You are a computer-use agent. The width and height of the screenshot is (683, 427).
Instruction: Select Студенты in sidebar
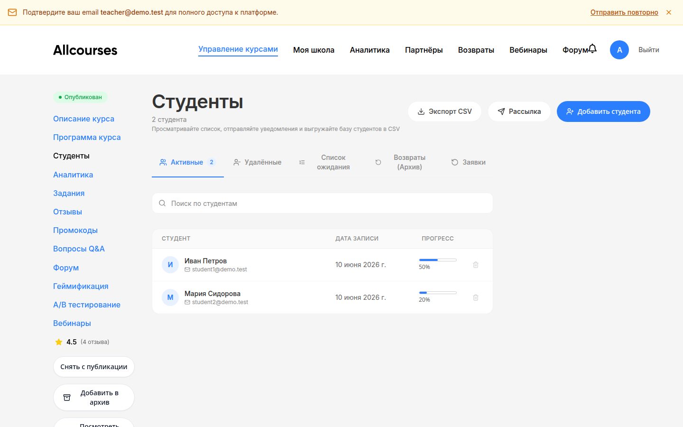(71, 156)
